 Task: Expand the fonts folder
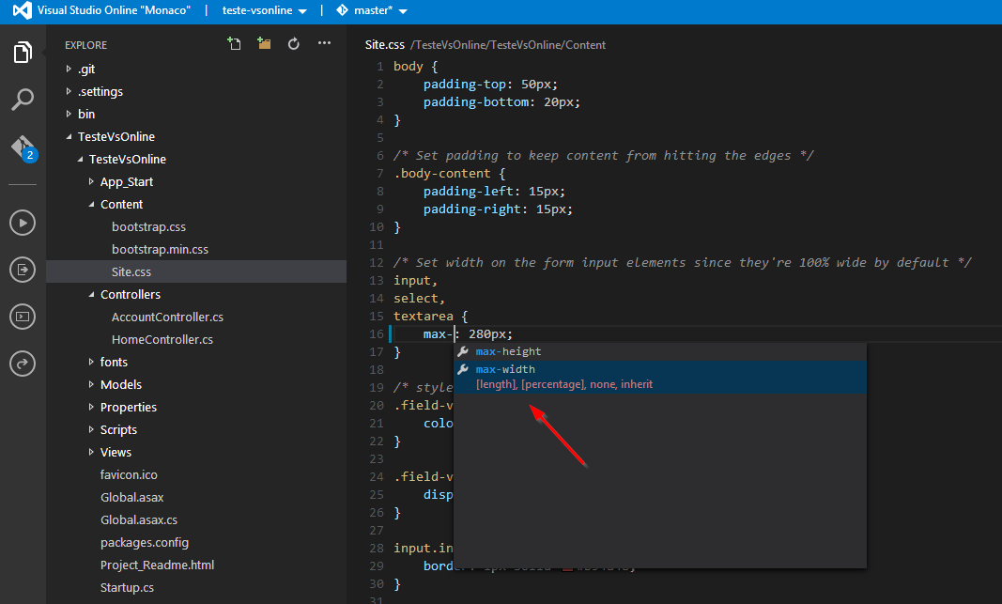91,362
